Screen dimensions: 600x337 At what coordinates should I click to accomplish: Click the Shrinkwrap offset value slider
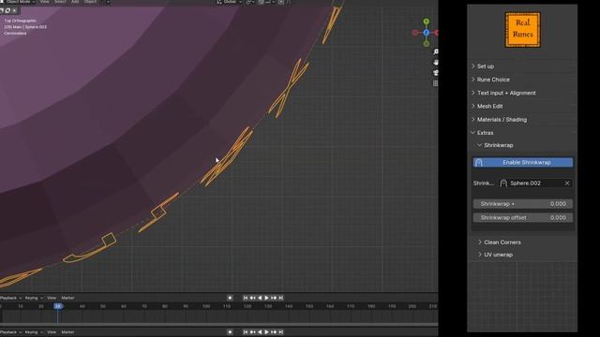tap(523, 217)
